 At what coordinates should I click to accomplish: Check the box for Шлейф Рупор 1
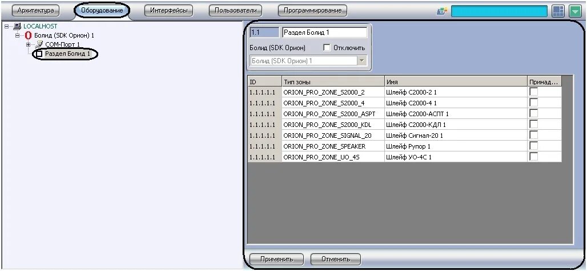tap(533, 146)
